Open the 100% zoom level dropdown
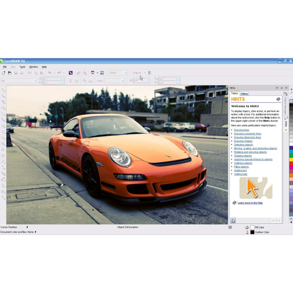The image size is (293, 293). point(126,73)
